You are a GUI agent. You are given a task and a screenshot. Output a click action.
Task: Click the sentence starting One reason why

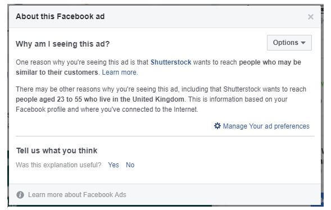[158, 67]
